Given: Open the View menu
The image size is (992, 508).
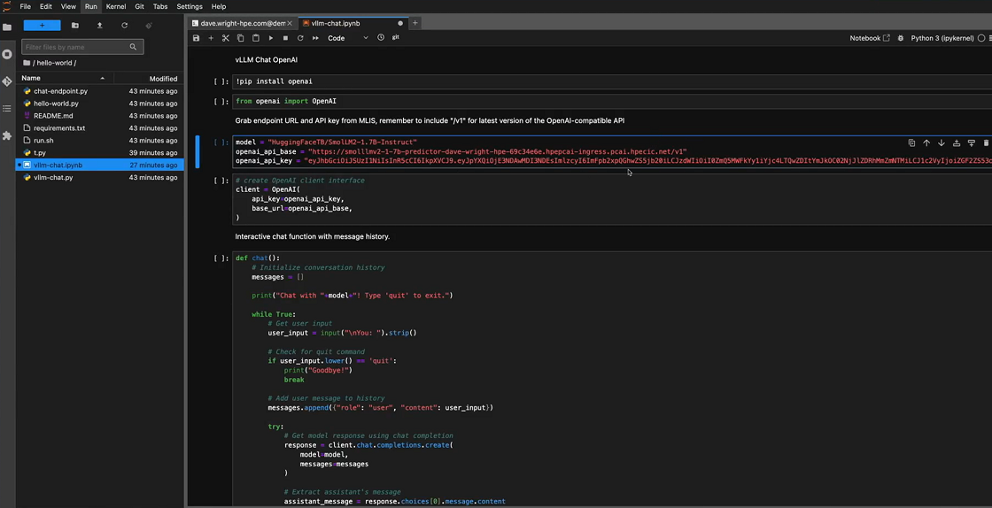Looking at the screenshot, I should click(x=68, y=6).
